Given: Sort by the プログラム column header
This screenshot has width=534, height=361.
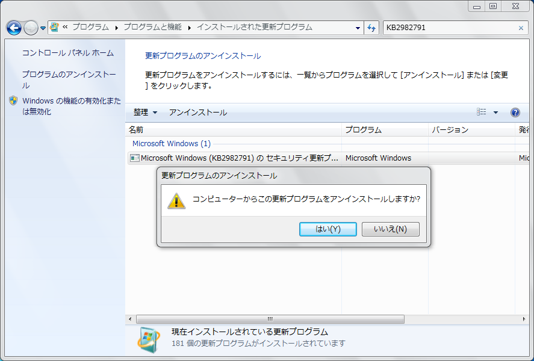Looking at the screenshot, I should (x=385, y=129).
